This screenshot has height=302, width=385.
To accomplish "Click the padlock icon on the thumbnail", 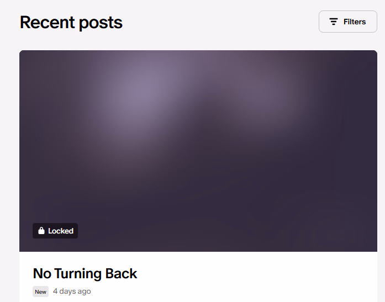I will tap(41, 231).
